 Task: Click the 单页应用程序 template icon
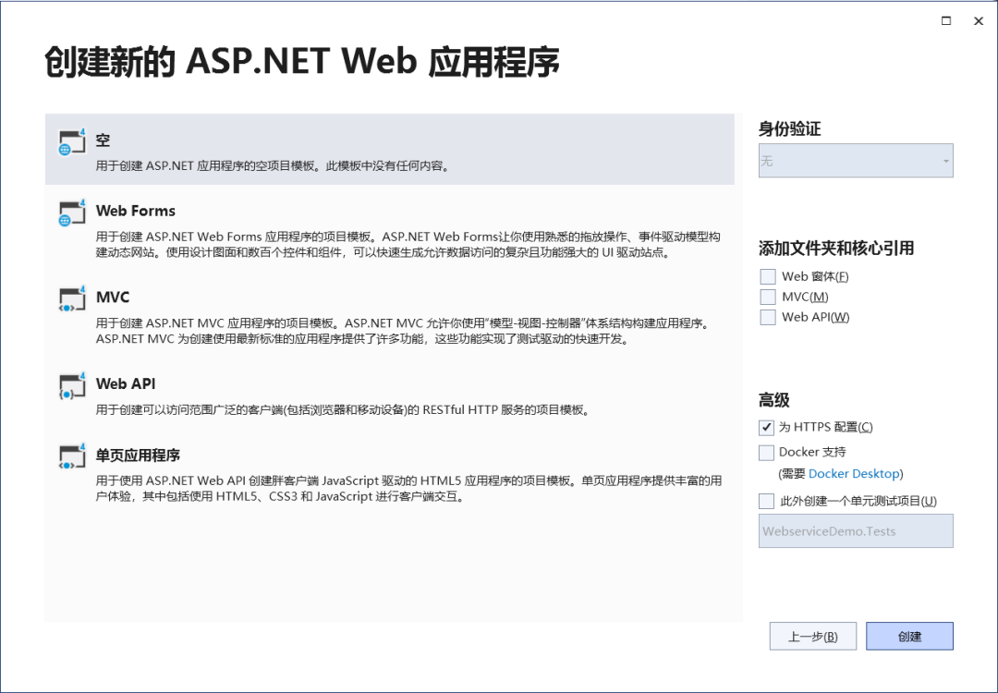72,456
